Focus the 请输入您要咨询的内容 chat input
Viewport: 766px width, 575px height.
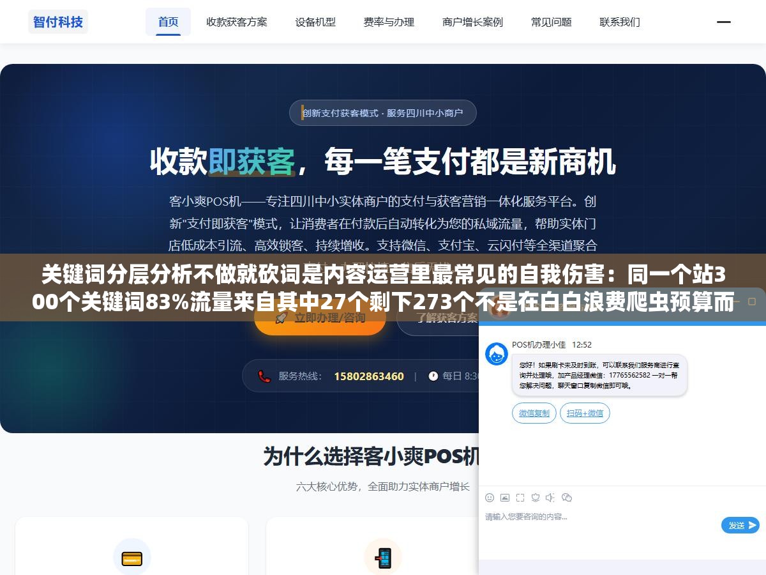click(600, 516)
